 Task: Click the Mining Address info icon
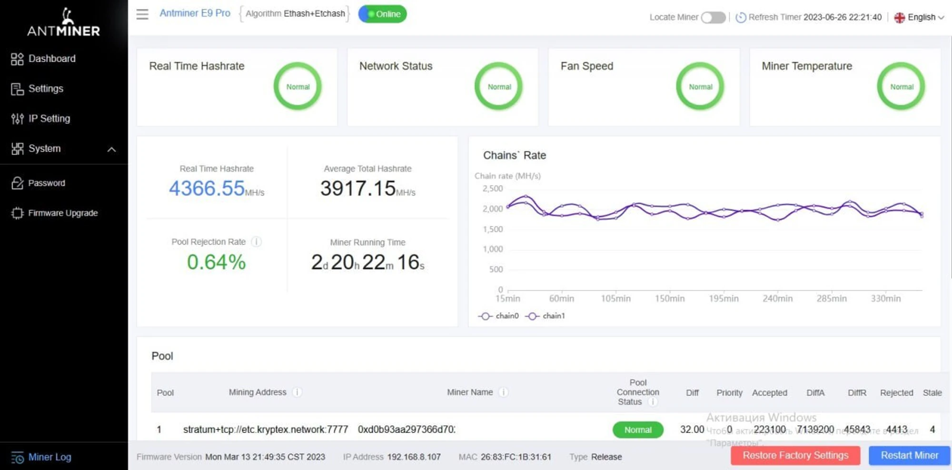pos(297,392)
